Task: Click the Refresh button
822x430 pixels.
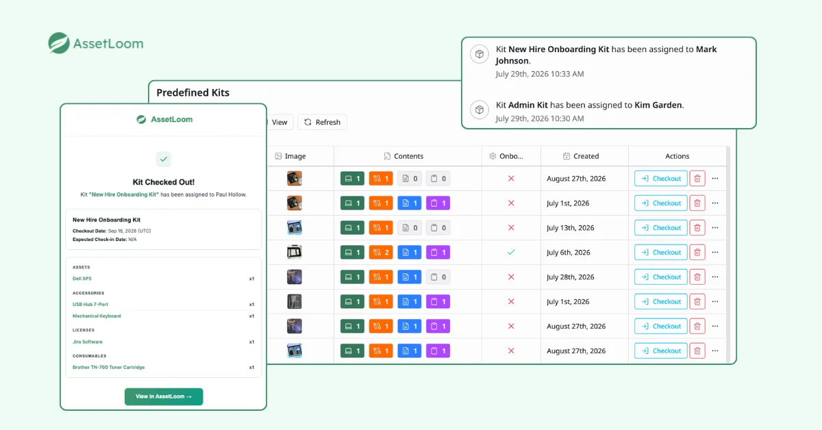Action: pyautogui.click(x=322, y=122)
